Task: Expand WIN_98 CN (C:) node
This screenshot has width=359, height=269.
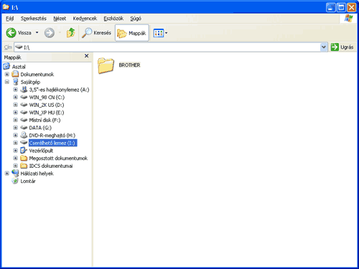Action: point(15,98)
